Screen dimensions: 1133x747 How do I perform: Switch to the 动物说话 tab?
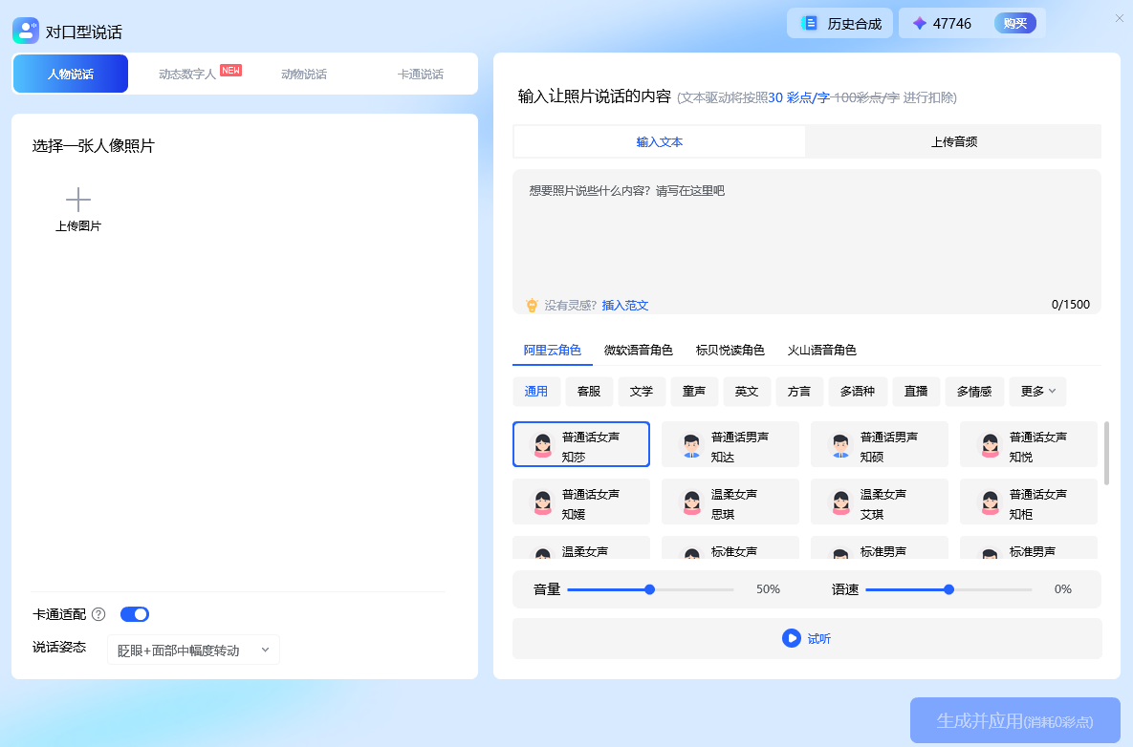click(303, 73)
